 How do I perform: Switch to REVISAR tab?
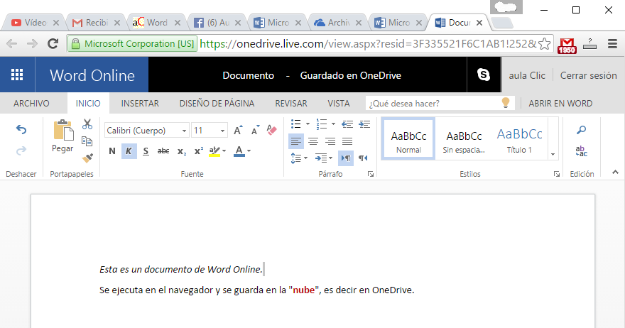pyautogui.click(x=291, y=103)
